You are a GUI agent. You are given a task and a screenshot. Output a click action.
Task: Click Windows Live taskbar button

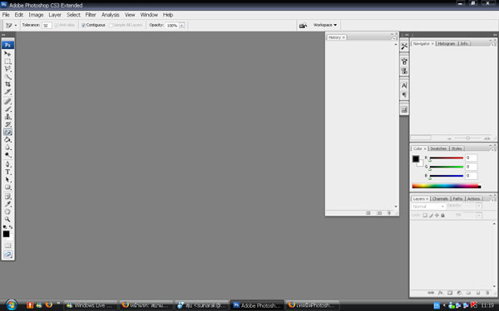[91, 305]
